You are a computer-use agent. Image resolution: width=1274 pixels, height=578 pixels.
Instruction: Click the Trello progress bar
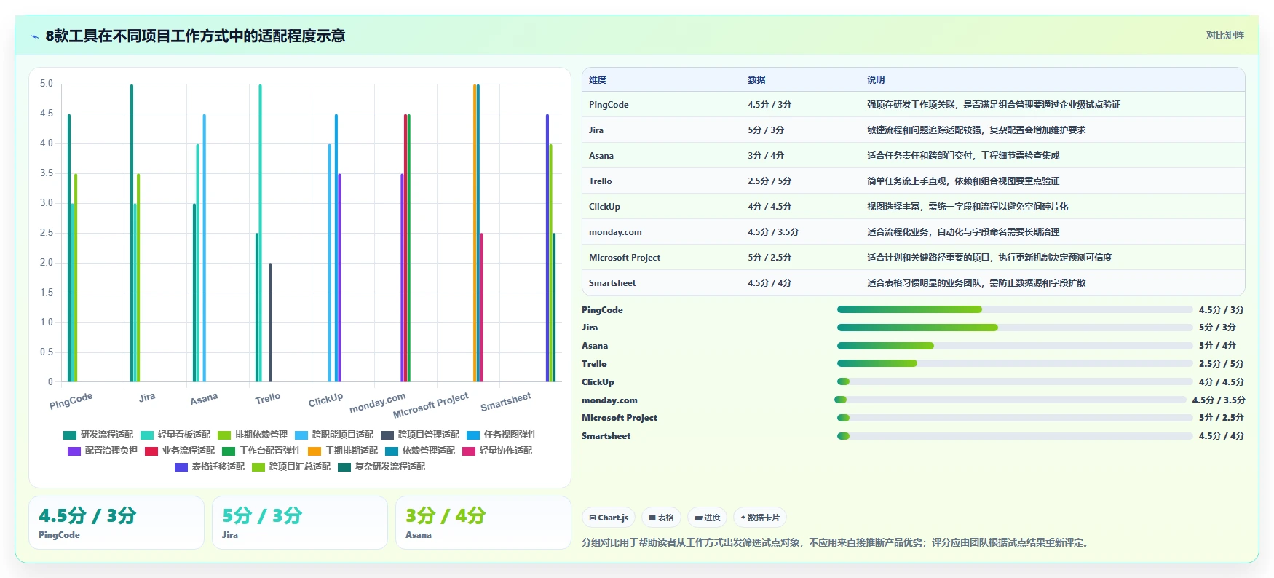(1015, 363)
